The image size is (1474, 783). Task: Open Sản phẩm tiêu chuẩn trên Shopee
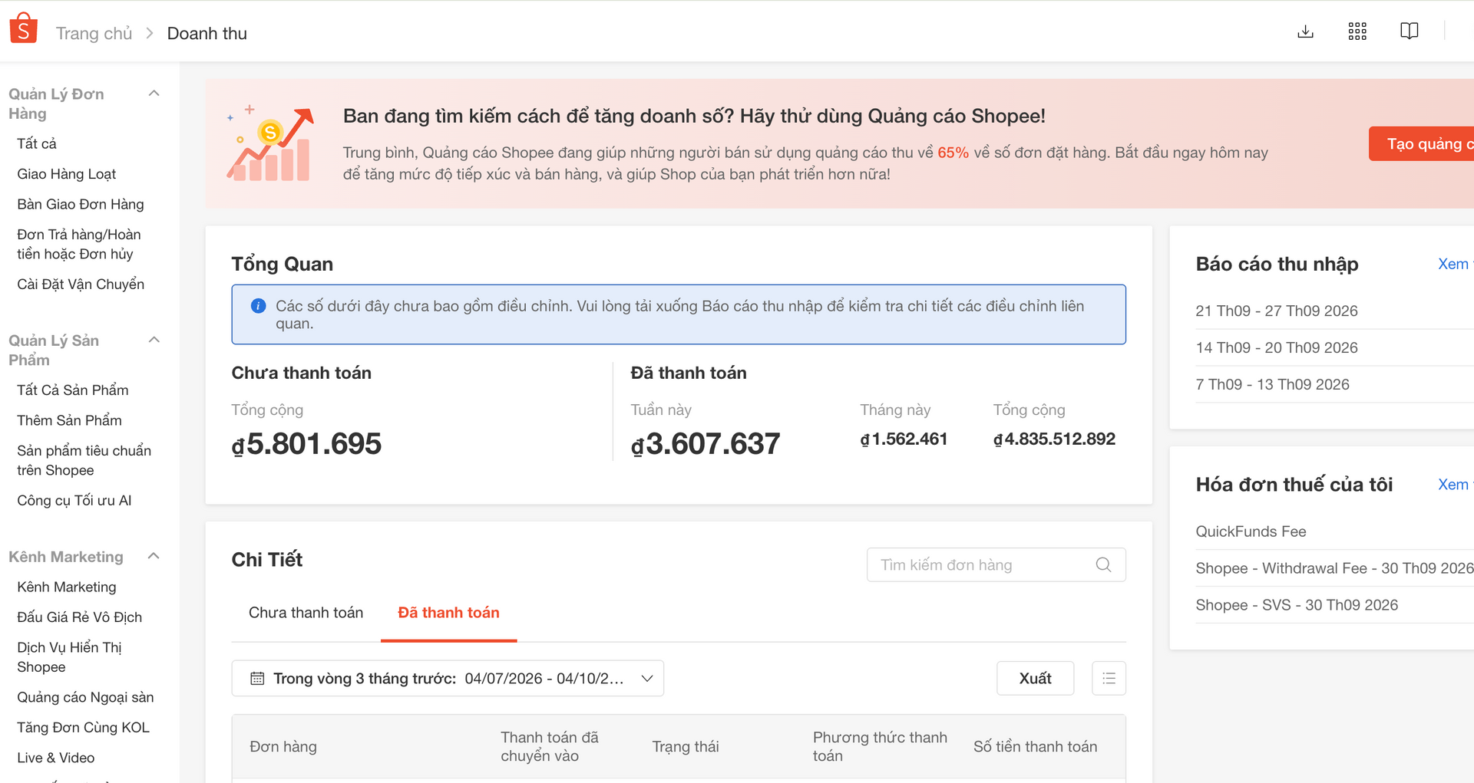pos(84,460)
